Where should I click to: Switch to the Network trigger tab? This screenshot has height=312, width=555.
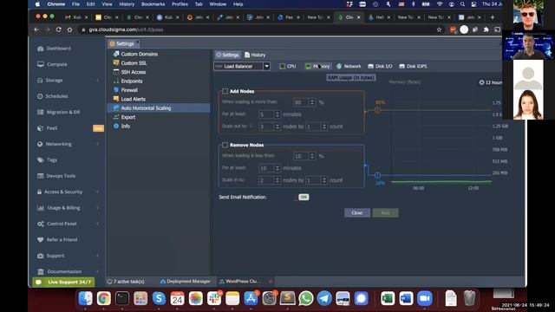pos(349,66)
